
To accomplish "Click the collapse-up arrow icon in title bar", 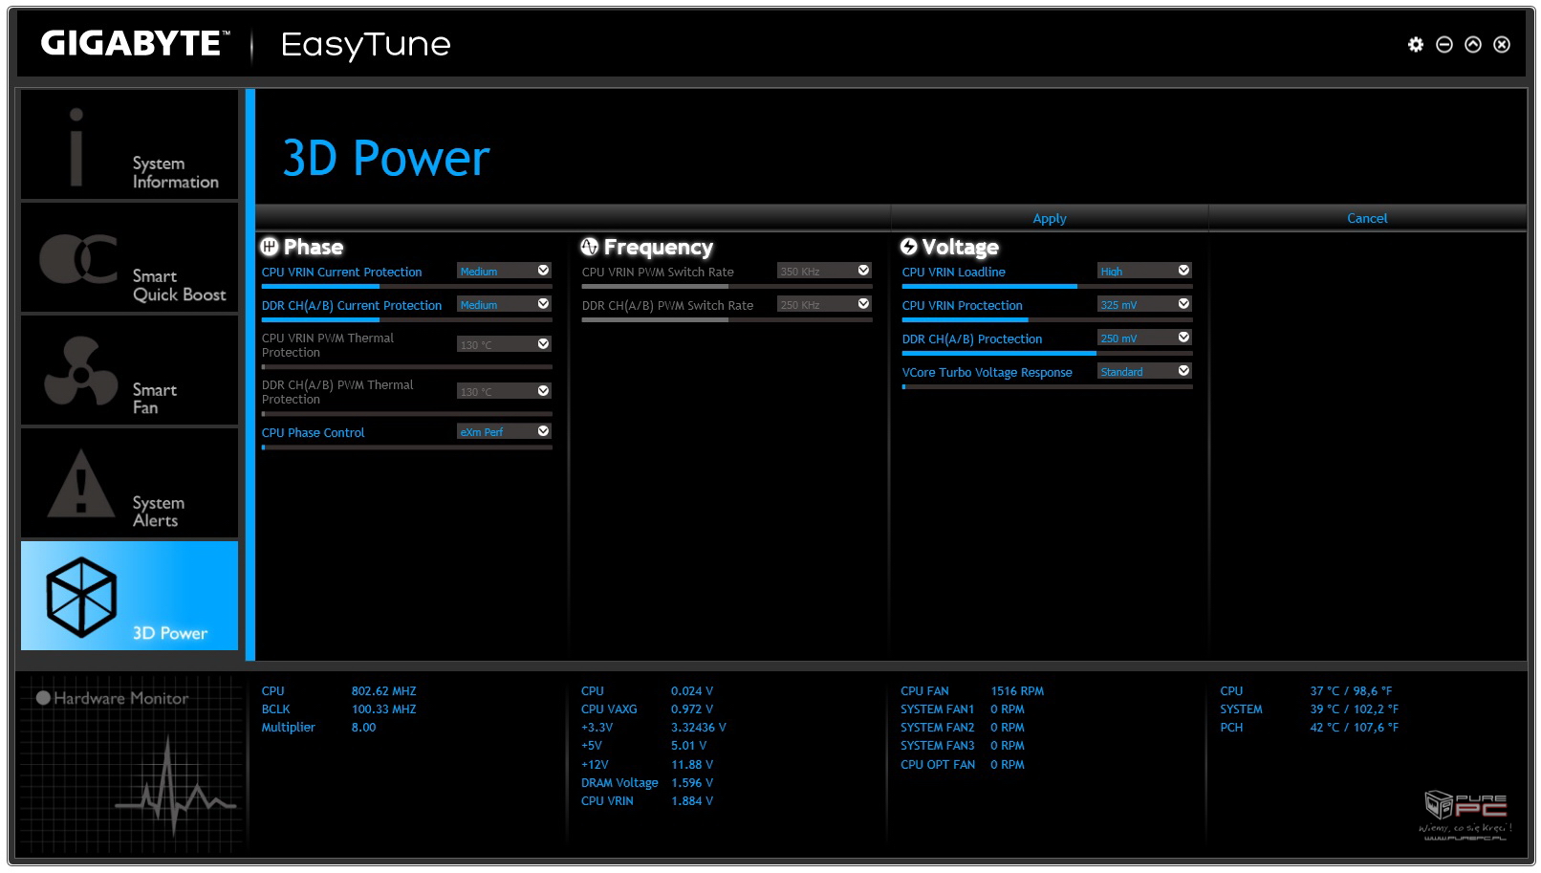I will pos(1473,45).
